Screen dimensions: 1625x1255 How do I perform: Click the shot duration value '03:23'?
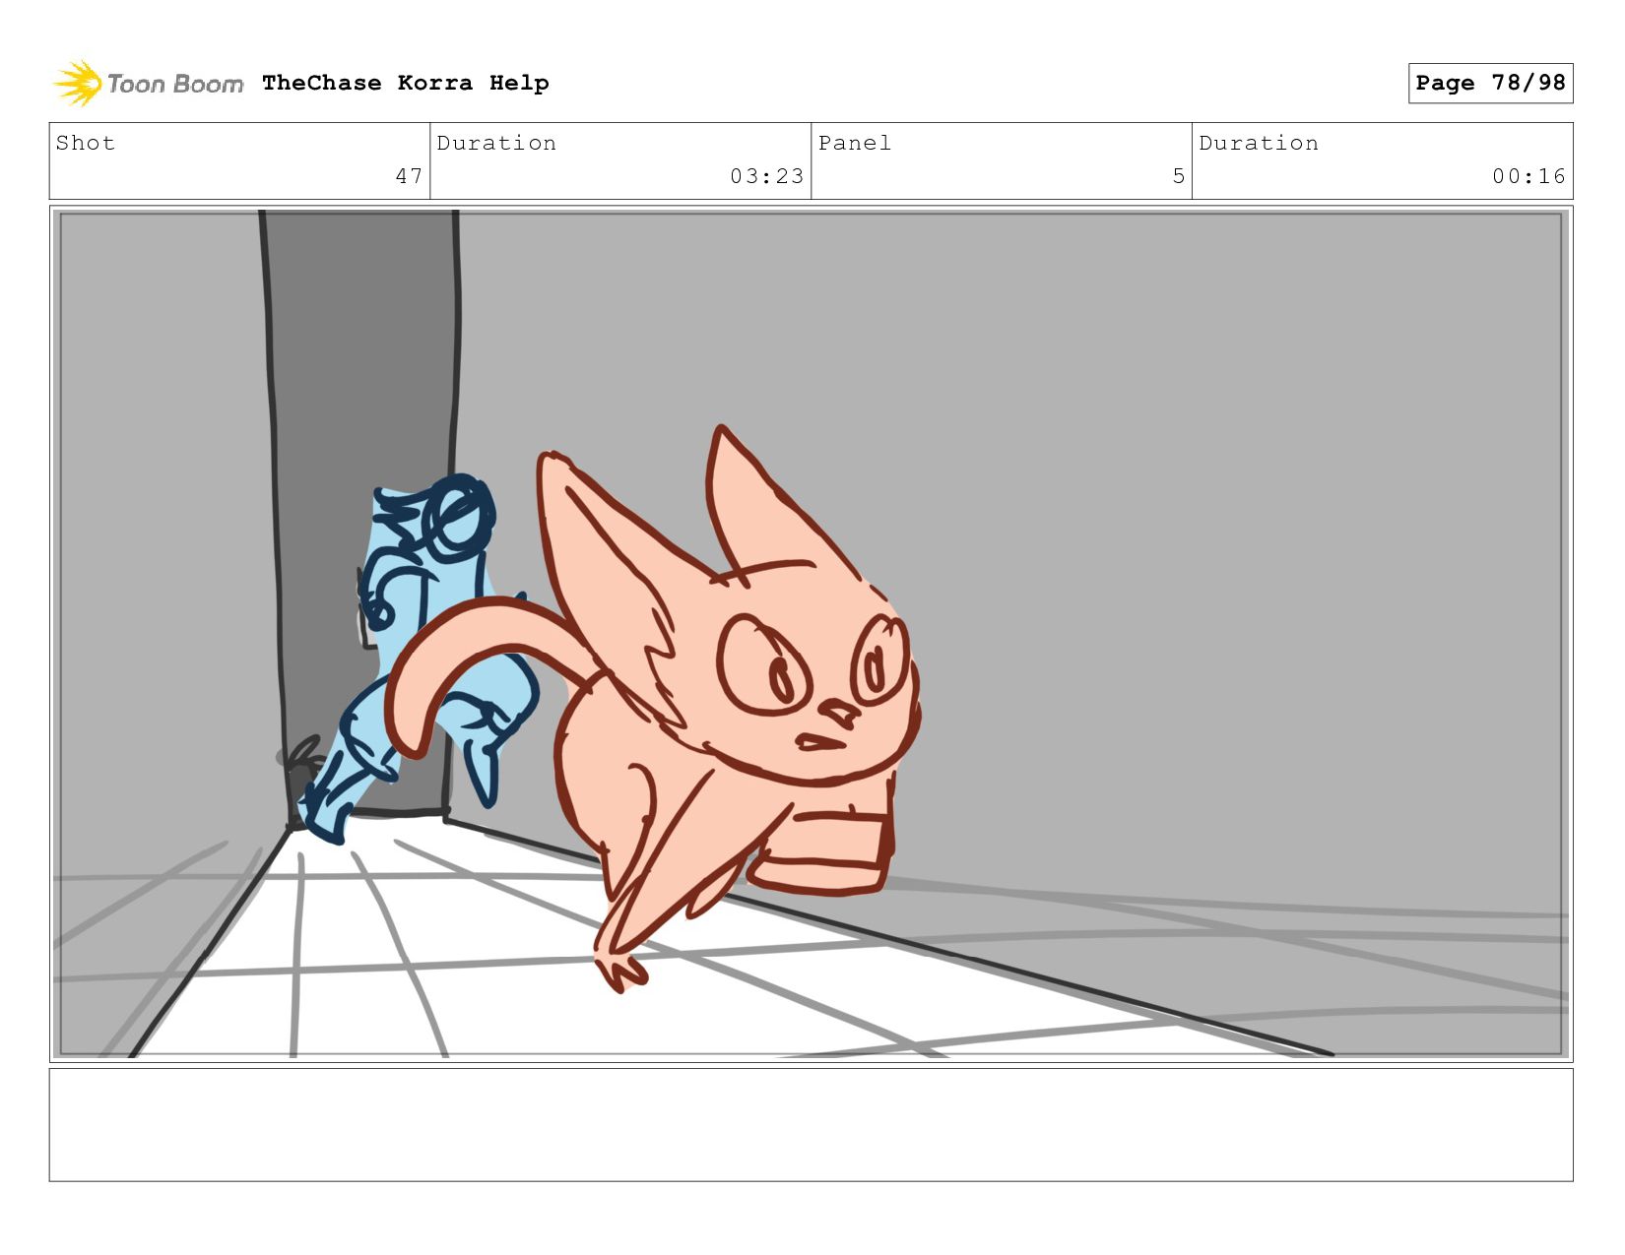[x=766, y=176]
